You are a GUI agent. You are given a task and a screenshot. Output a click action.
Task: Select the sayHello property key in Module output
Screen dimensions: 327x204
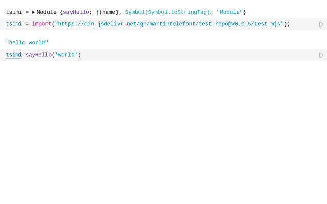76,12
